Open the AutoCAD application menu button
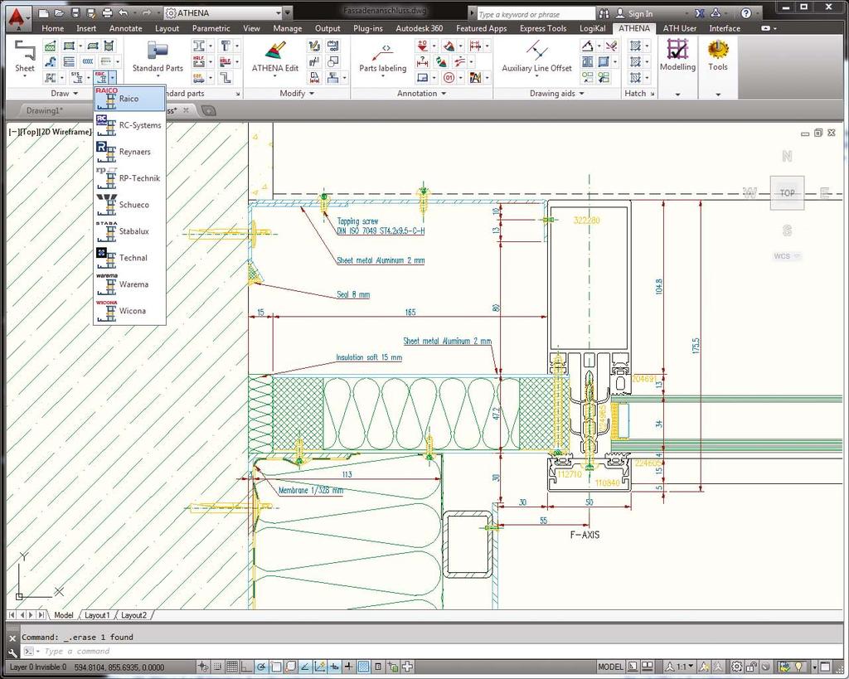This screenshot has width=849, height=679. [19, 18]
